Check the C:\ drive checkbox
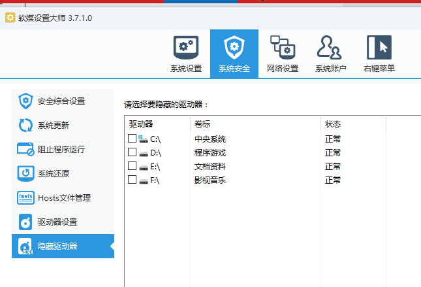Viewport: 421px width, 287px height. coord(133,139)
